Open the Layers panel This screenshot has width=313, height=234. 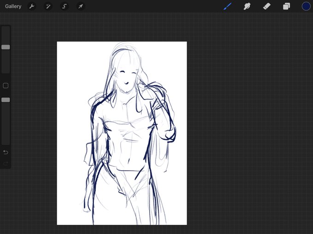(286, 6)
